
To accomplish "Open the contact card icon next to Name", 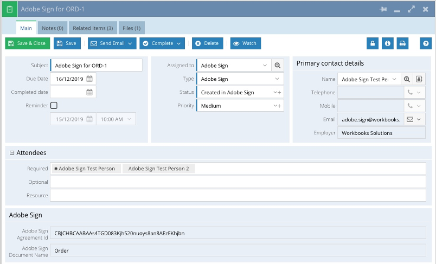I will (x=419, y=79).
